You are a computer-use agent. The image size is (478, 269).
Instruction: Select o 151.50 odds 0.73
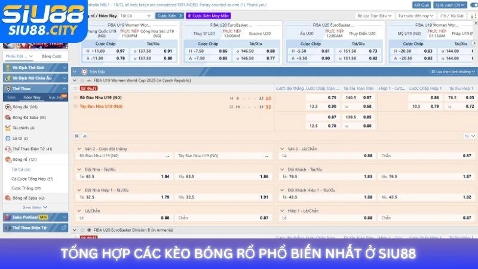click(358, 51)
